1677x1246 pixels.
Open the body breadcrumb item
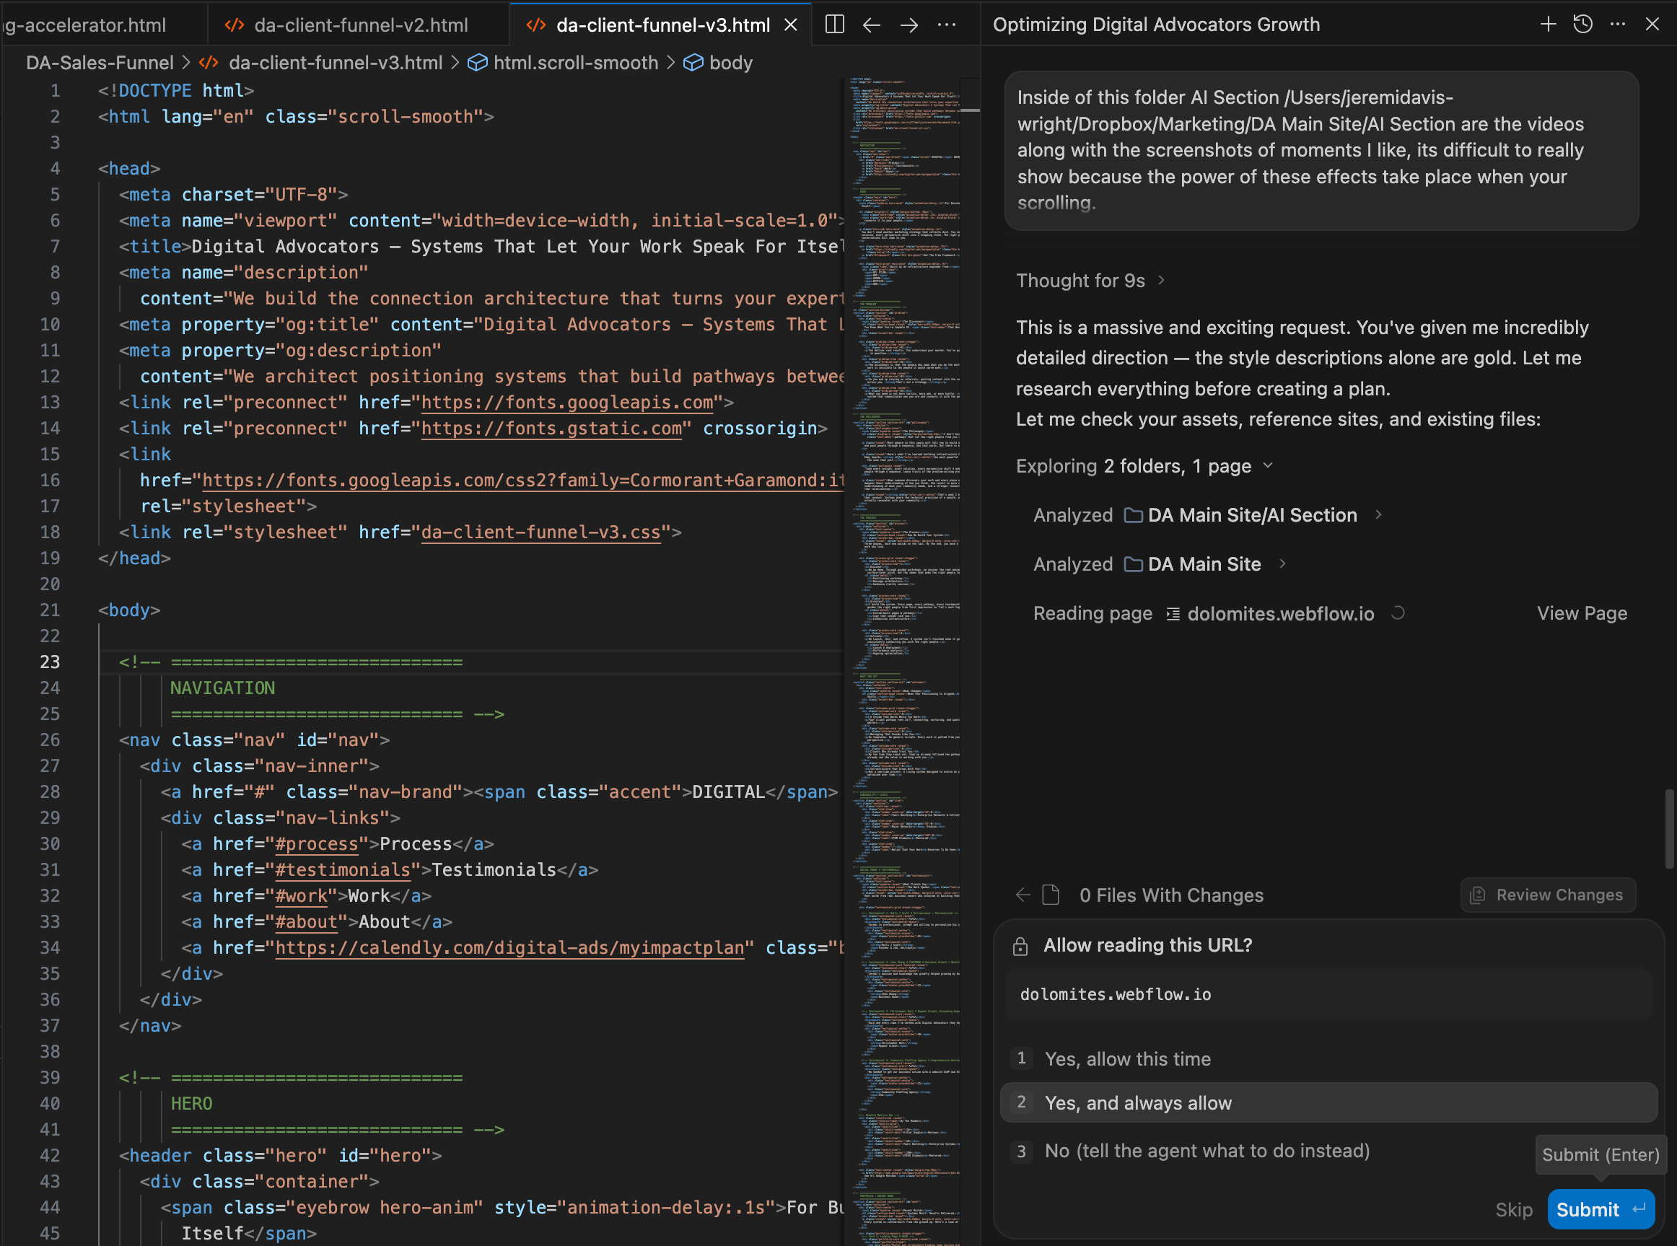730,63
